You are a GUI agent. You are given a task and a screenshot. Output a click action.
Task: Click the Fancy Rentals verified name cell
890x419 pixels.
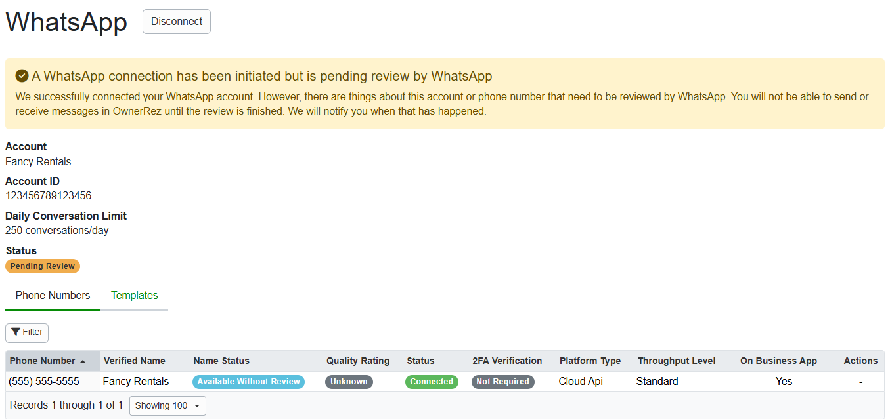point(136,381)
